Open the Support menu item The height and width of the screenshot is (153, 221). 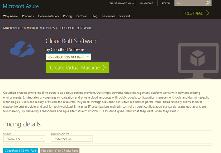[x=125, y=16]
